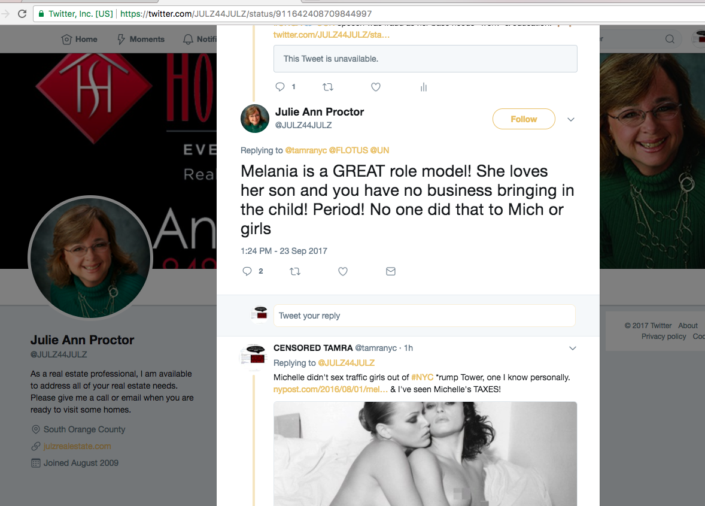Toggle Follow for Julie Ann Proctor

524,119
